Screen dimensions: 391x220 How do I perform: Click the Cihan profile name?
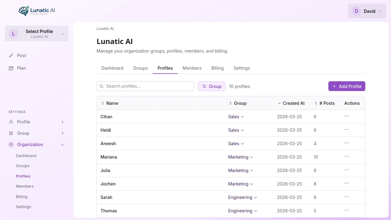(106, 117)
